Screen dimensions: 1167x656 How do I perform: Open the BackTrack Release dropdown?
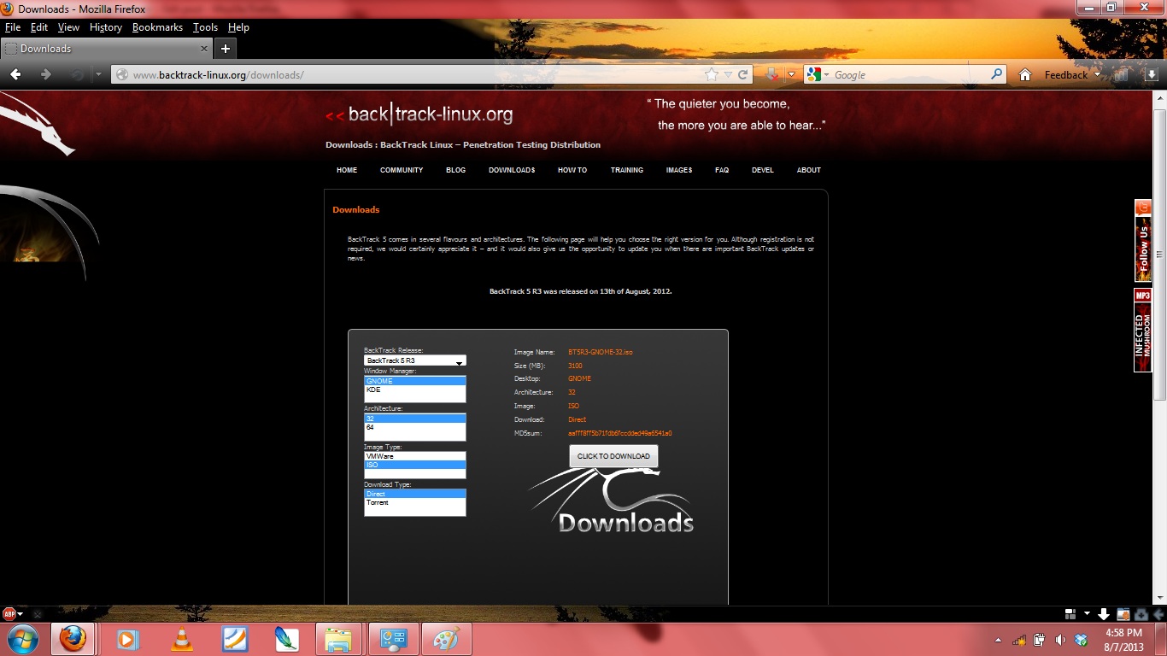click(415, 360)
